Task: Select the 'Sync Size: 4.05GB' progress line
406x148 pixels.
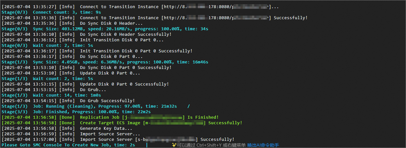Action: click(105, 62)
